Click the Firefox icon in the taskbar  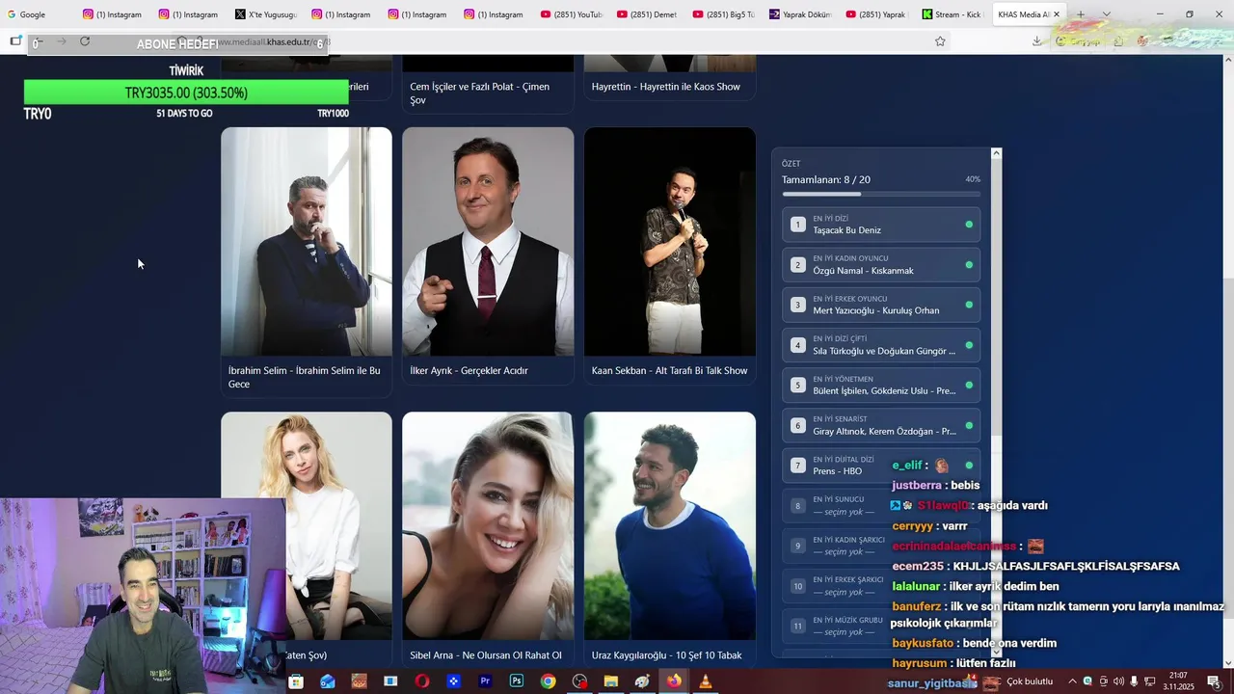click(x=673, y=681)
